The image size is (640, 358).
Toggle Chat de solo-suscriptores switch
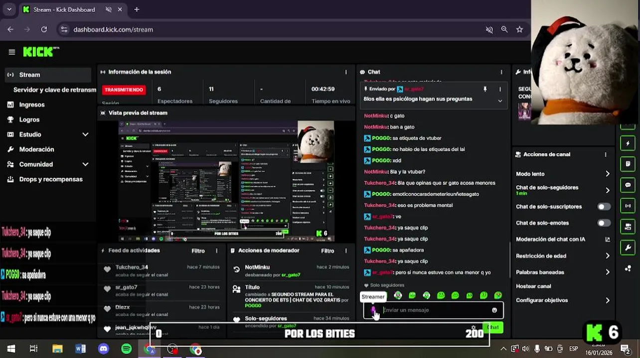click(x=604, y=206)
